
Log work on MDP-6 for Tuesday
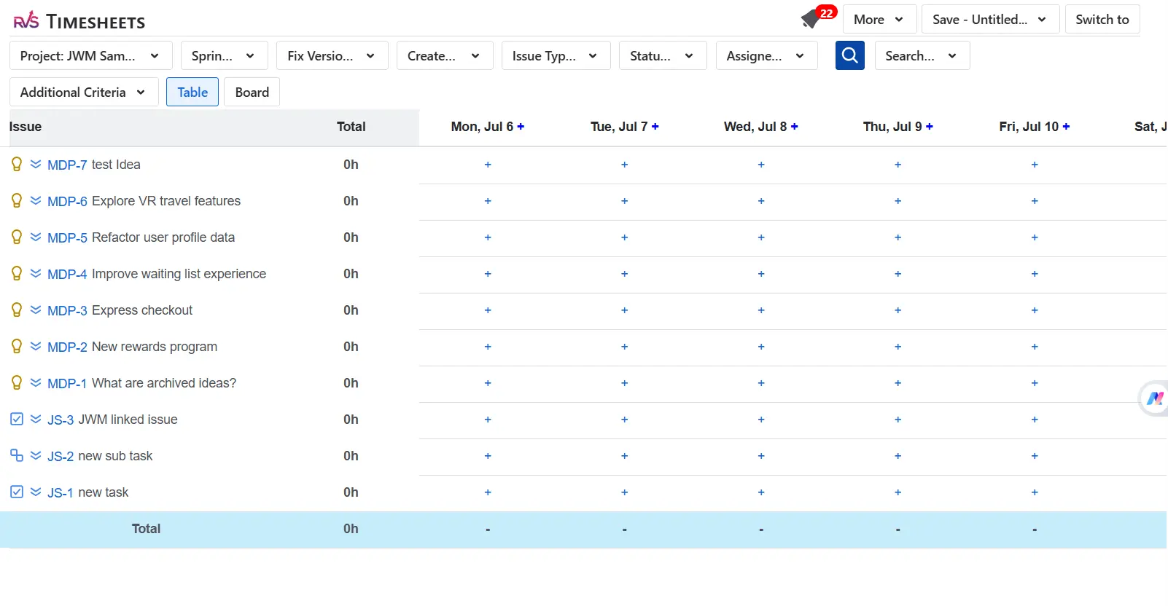point(625,201)
